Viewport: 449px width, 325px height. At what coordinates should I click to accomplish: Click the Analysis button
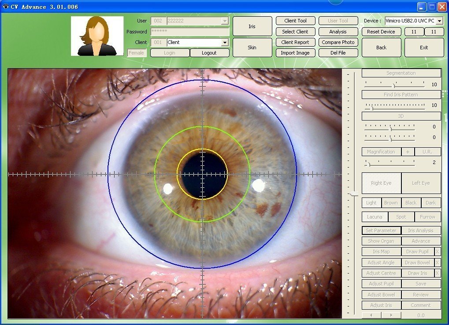tap(338, 31)
